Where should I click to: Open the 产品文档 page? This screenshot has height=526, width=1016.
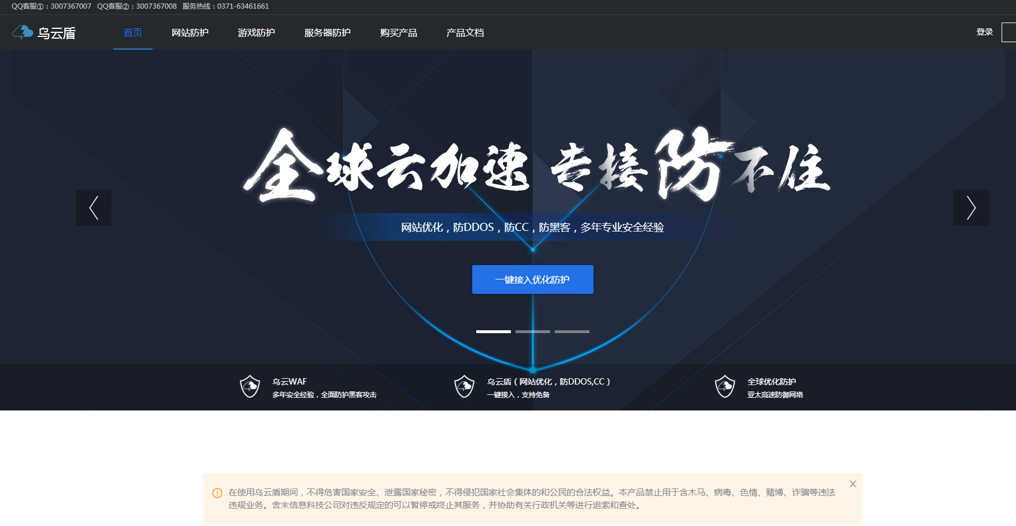point(465,33)
